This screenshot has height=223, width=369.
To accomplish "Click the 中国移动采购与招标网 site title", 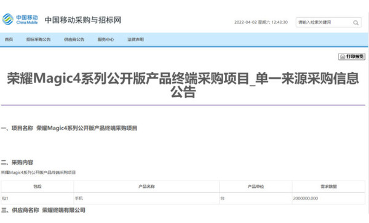I will 83,20.
